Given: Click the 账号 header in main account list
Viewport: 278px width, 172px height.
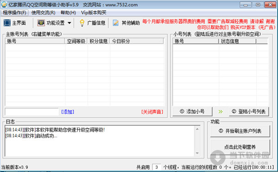Looking at the screenshot, I should [x=35, y=41].
